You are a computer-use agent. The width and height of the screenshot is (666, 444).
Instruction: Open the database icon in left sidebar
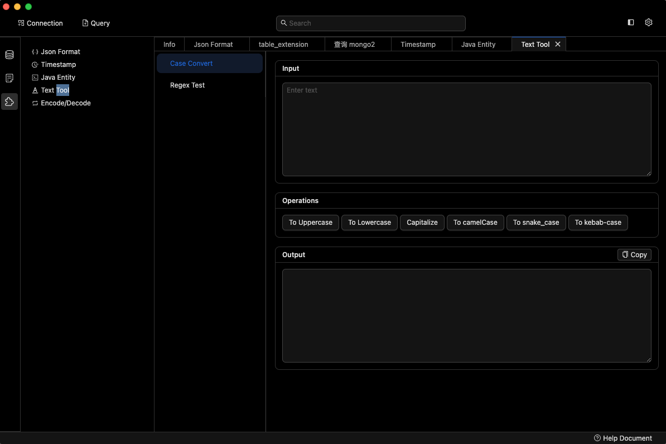pos(9,55)
